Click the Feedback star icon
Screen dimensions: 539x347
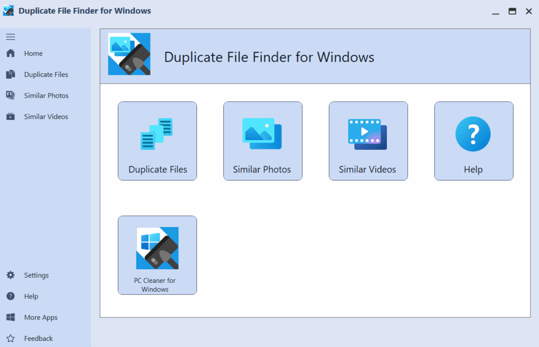(x=11, y=339)
